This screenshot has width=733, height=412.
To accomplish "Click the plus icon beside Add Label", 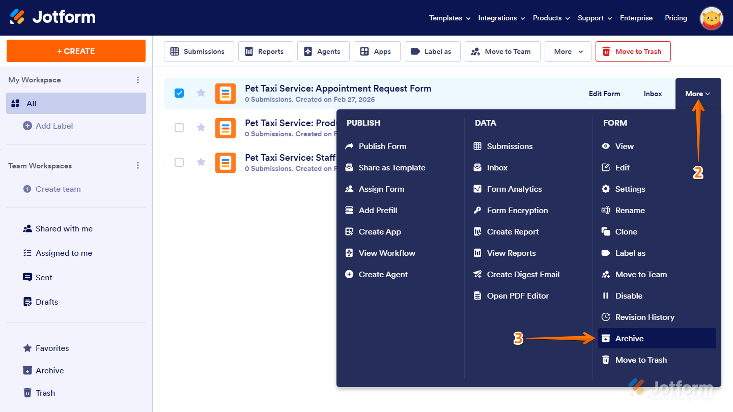I will point(27,126).
